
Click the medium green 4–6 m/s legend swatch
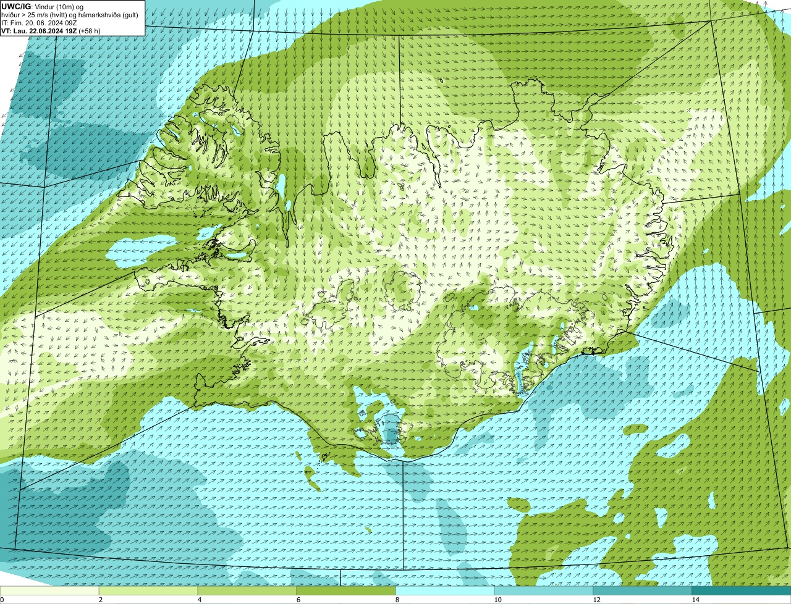coord(247,590)
